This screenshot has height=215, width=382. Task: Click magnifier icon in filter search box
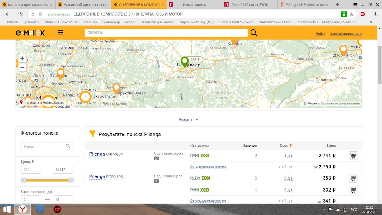click(x=68, y=146)
